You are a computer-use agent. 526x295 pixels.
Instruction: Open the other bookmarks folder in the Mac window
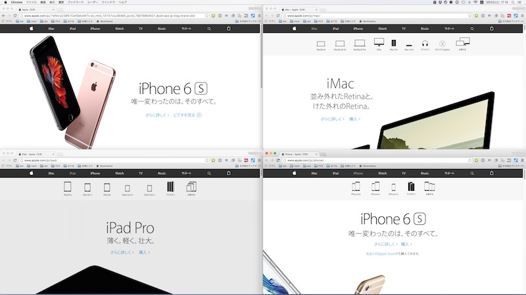coord(511,21)
